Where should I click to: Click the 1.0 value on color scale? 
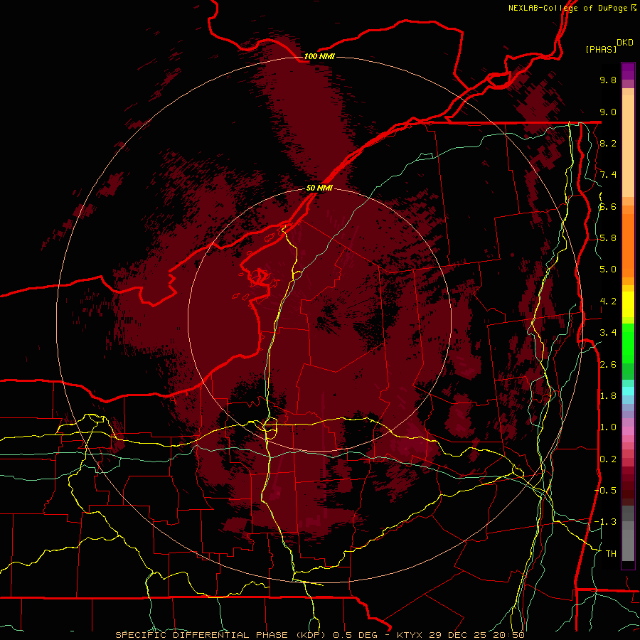[x=608, y=427]
